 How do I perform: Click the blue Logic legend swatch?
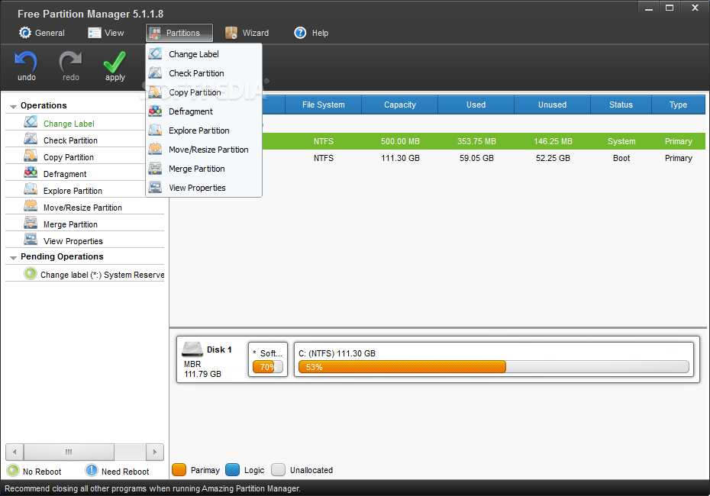(233, 470)
